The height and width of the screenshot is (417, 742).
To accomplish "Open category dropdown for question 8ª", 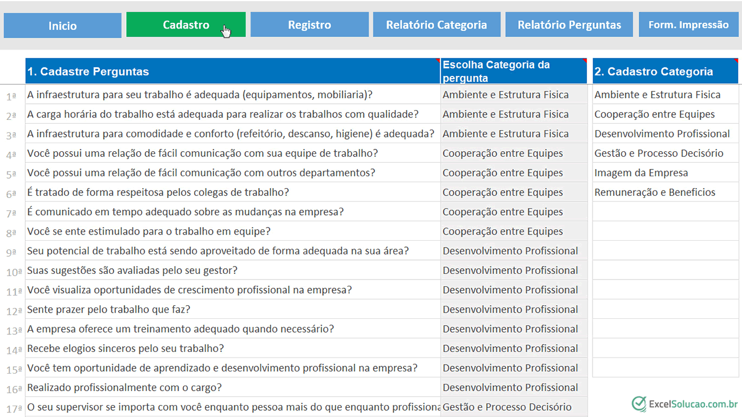I will tap(514, 231).
